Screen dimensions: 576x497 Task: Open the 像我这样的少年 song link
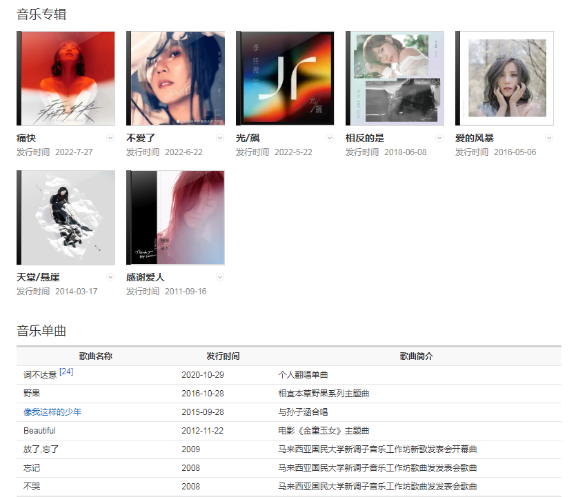tap(52, 412)
